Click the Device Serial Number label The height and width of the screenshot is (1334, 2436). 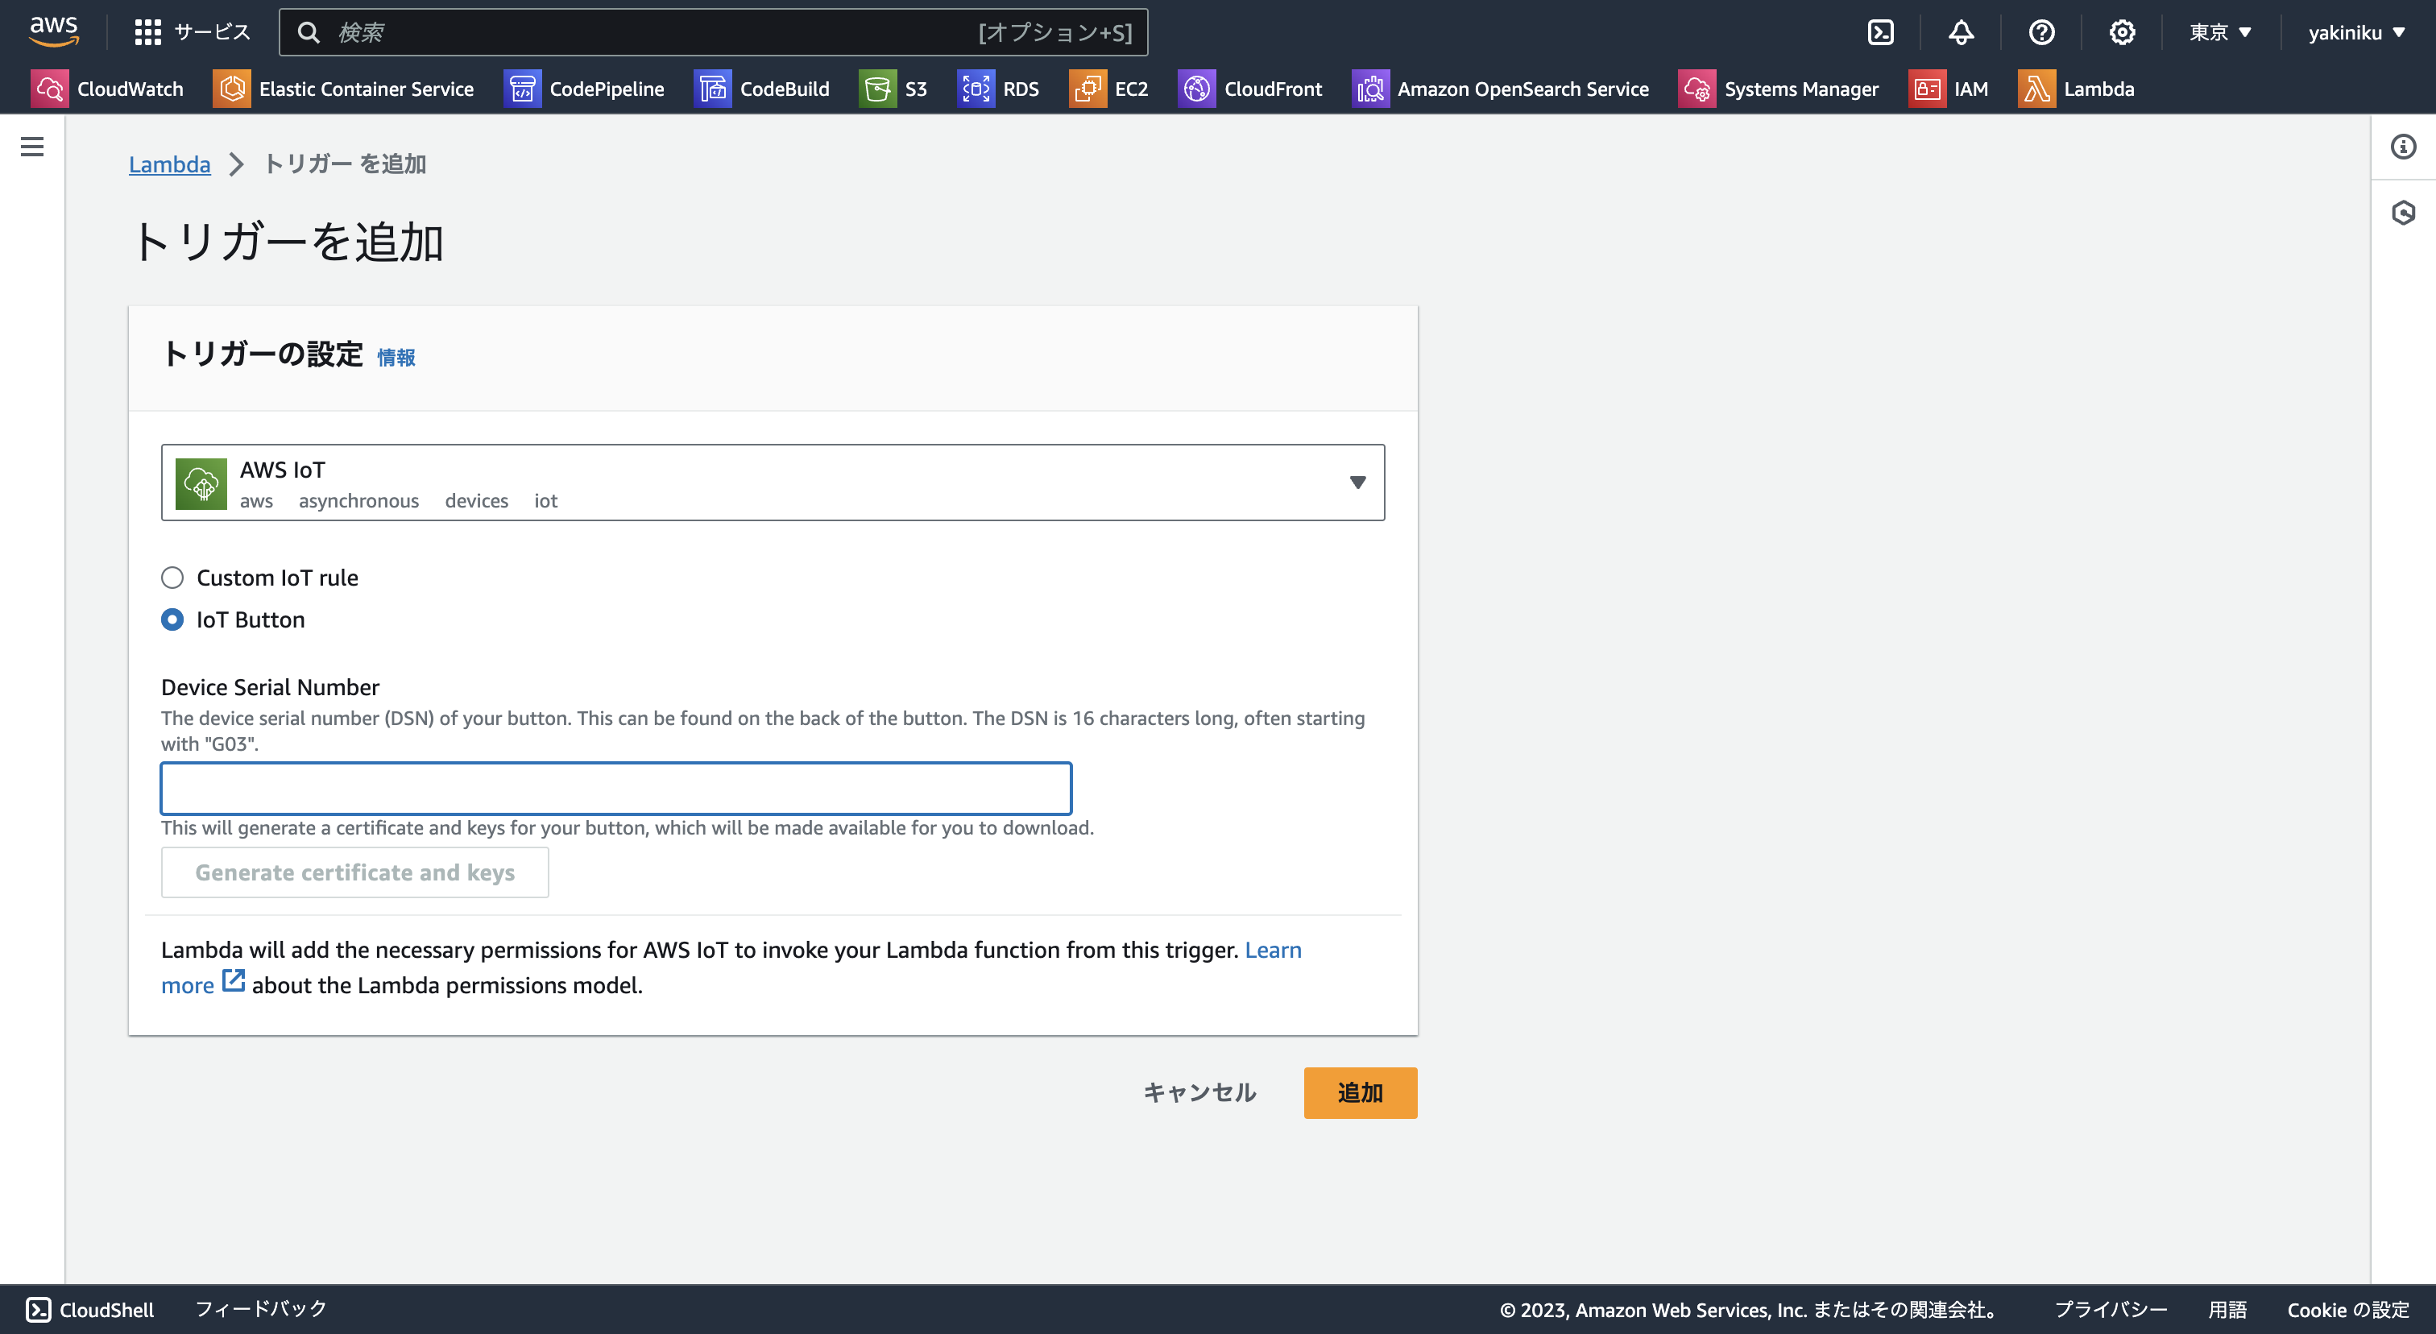pyautogui.click(x=270, y=686)
